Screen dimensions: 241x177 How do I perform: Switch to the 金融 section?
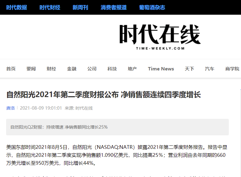72,69
